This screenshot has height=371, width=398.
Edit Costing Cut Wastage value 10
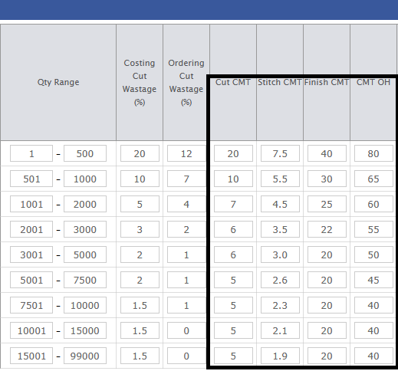click(x=140, y=179)
